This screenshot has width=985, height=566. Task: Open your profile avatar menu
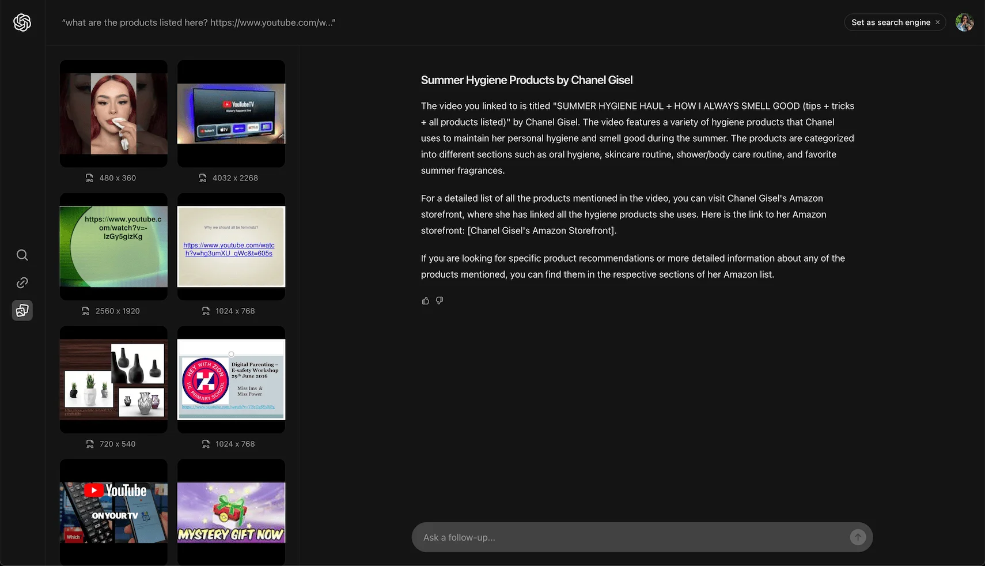tap(964, 22)
